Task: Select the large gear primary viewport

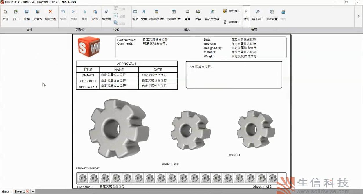Action: [x=119, y=129]
